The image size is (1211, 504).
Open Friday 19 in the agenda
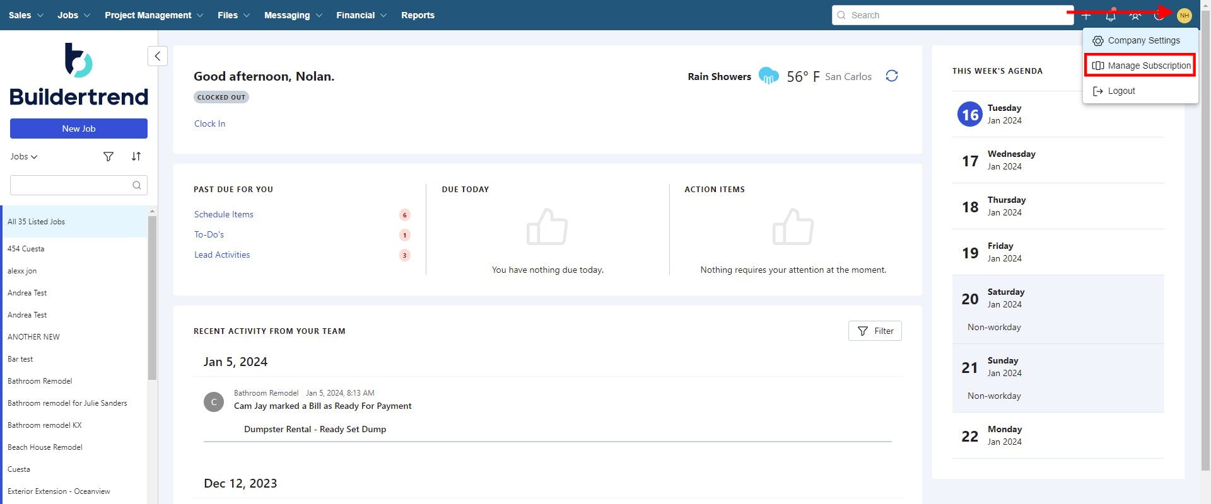click(x=1058, y=252)
